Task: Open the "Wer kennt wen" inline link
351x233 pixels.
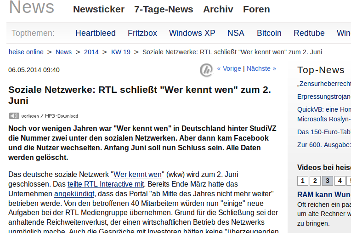Action: point(137,174)
